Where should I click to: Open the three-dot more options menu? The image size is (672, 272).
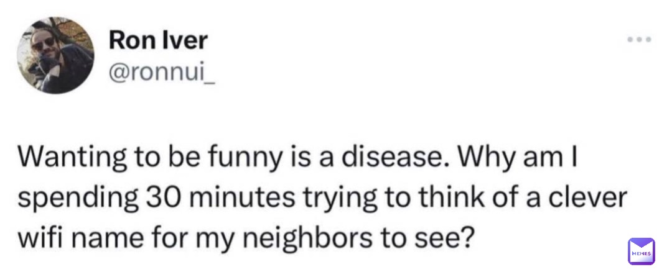pyautogui.click(x=639, y=39)
